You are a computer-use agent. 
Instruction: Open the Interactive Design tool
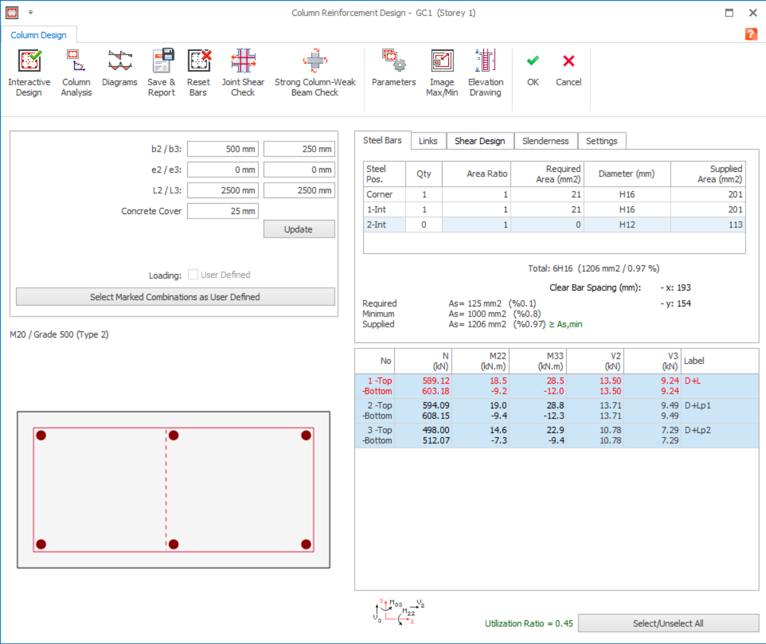pyautogui.click(x=29, y=72)
